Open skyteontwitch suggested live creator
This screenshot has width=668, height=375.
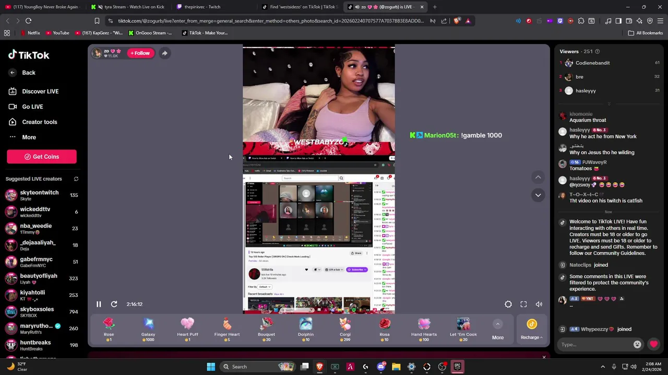pyautogui.click(x=42, y=195)
